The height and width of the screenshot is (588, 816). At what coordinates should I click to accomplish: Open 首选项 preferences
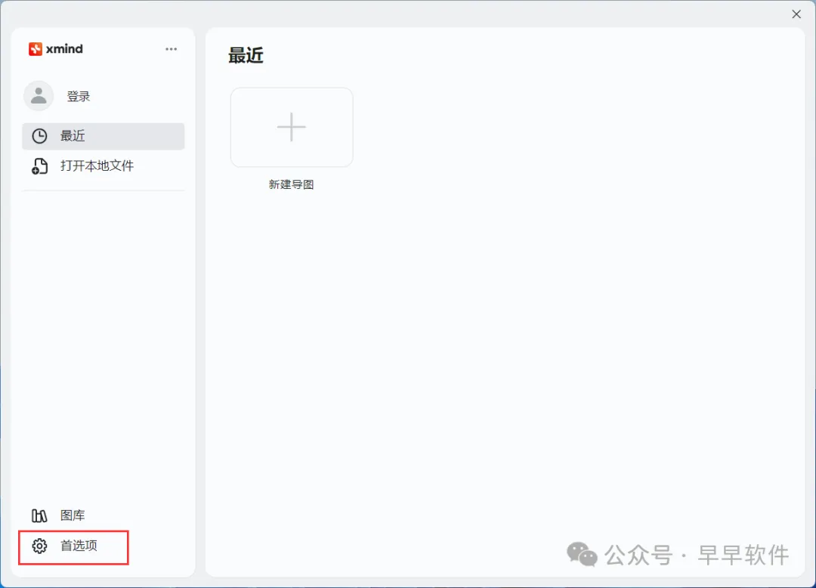click(x=74, y=547)
